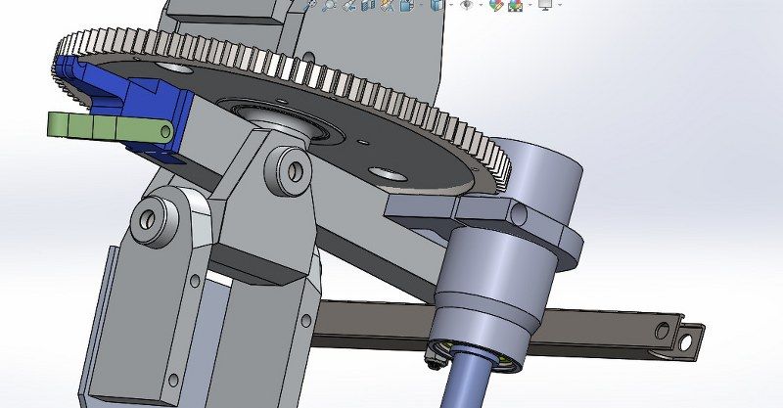Open the Edit Appearance color ball

tap(495, 5)
